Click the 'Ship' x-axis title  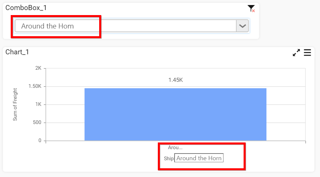[x=169, y=159]
